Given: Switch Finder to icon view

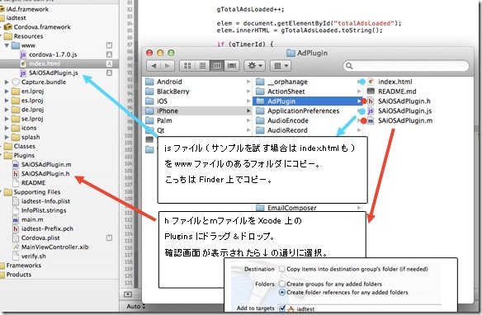Looking at the screenshot, I should click(187, 66).
